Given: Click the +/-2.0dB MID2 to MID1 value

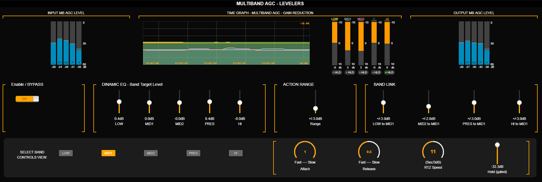Looking at the screenshot, I should click(429, 119).
